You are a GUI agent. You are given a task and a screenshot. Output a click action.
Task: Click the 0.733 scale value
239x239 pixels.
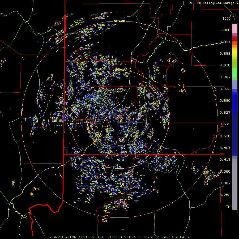(225, 89)
